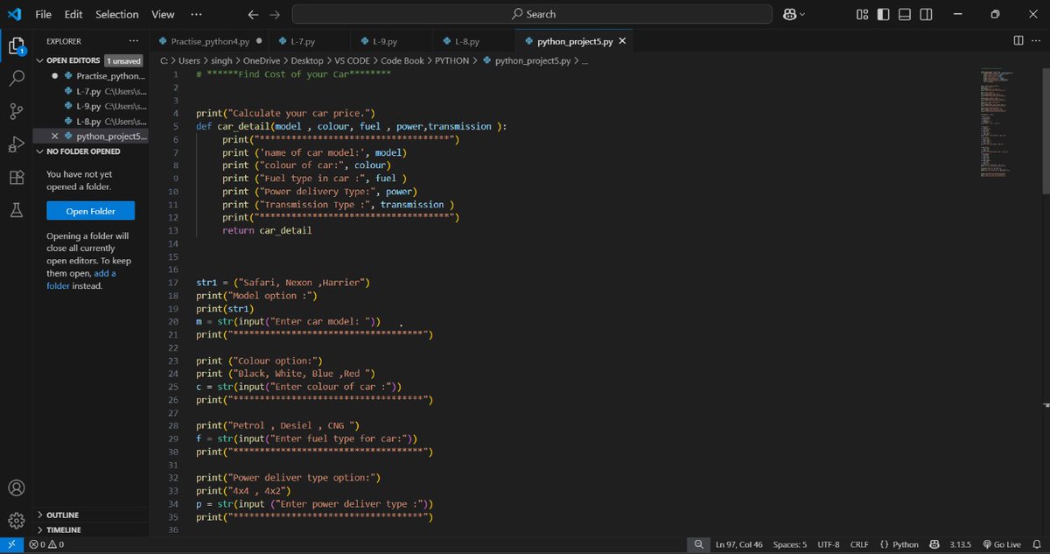Screen dimensions: 1050x554
Task: Click the VS Code logo icon
Action: point(14,14)
